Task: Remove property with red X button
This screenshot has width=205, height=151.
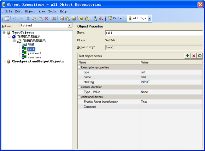Action: [x=194, y=56]
